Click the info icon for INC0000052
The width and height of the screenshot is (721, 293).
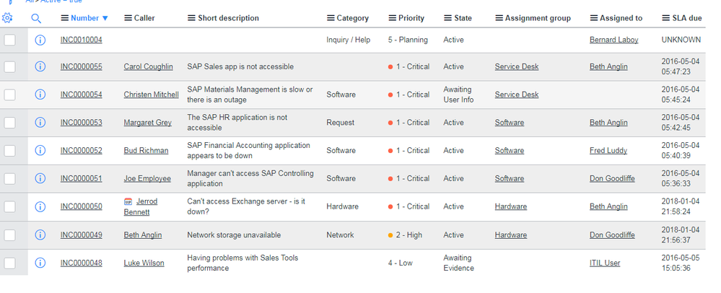[x=40, y=150]
